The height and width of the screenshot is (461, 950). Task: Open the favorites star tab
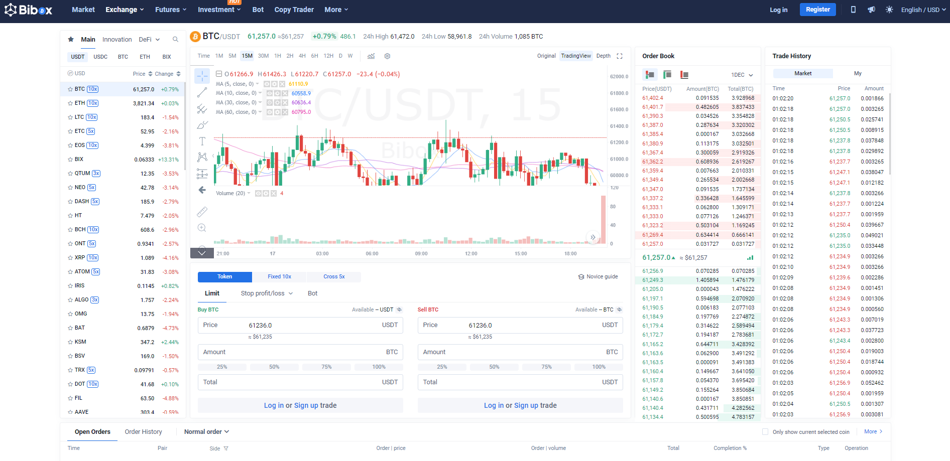pyautogui.click(x=71, y=40)
